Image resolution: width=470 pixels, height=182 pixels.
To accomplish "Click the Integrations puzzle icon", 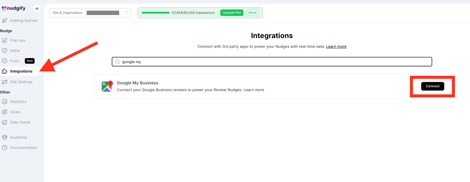I will (4, 71).
